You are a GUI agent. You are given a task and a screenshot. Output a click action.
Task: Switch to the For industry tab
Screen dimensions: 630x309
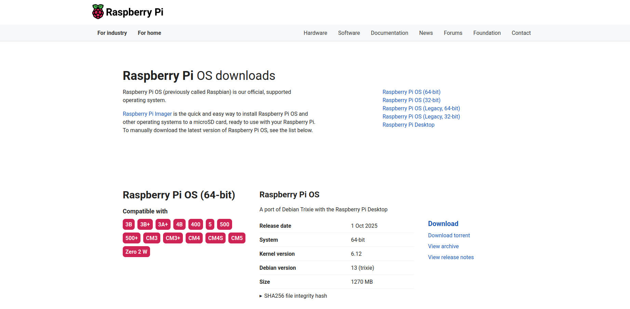[112, 33]
